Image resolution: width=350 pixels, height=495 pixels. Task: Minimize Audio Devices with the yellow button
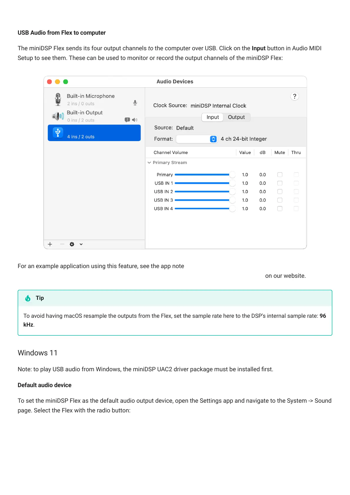point(58,82)
